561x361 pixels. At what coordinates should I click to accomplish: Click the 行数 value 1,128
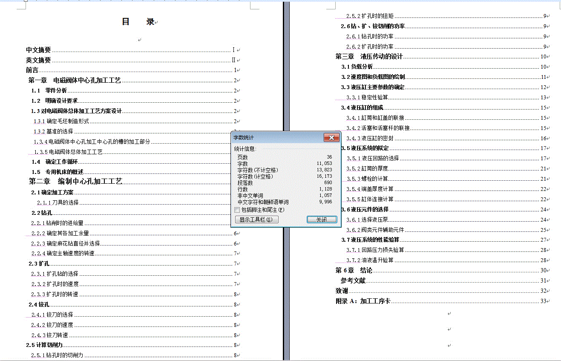click(325, 189)
